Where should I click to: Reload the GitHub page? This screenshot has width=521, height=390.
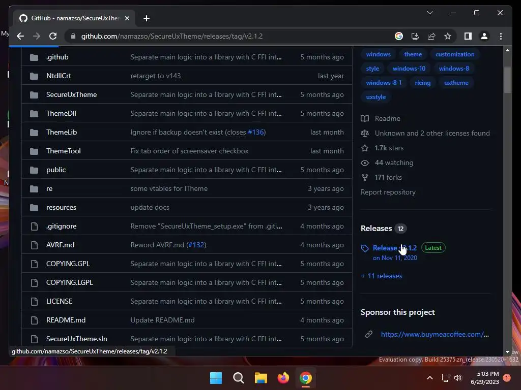(53, 36)
